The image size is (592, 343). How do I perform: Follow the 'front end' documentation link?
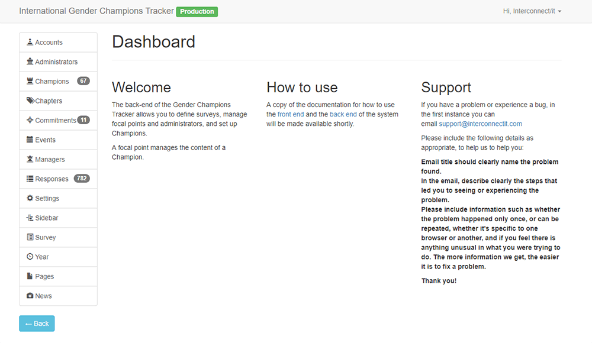tap(291, 114)
